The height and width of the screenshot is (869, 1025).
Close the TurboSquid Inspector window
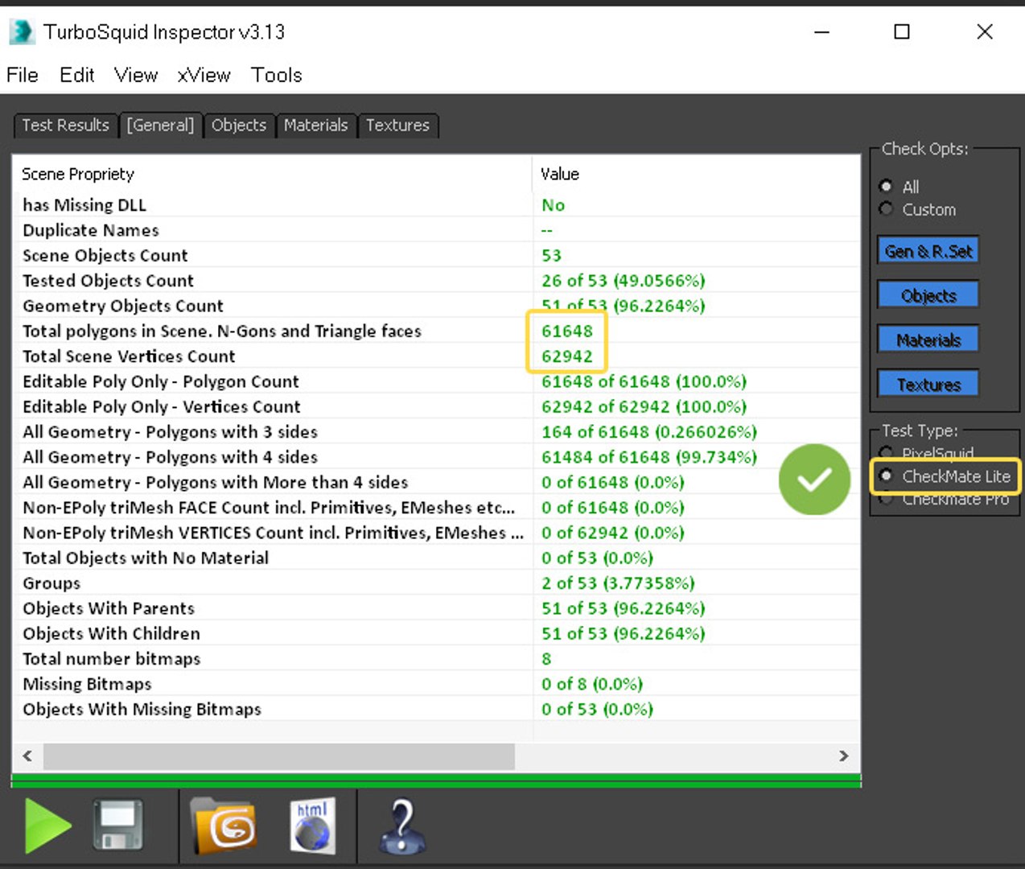coord(985,32)
